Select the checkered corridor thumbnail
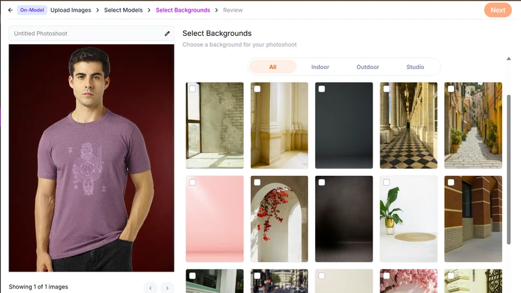Viewport: 521px width, 293px height. click(409, 126)
